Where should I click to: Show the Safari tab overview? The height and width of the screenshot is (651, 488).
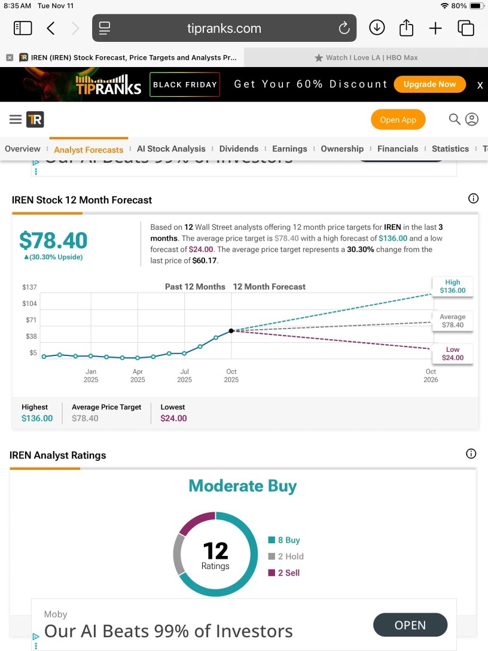[465, 28]
